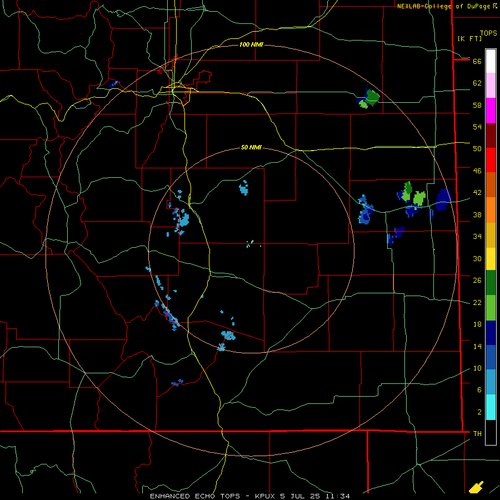Click the 50 legend value
This screenshot has height=500, width=500.
(x=477, y=149)
